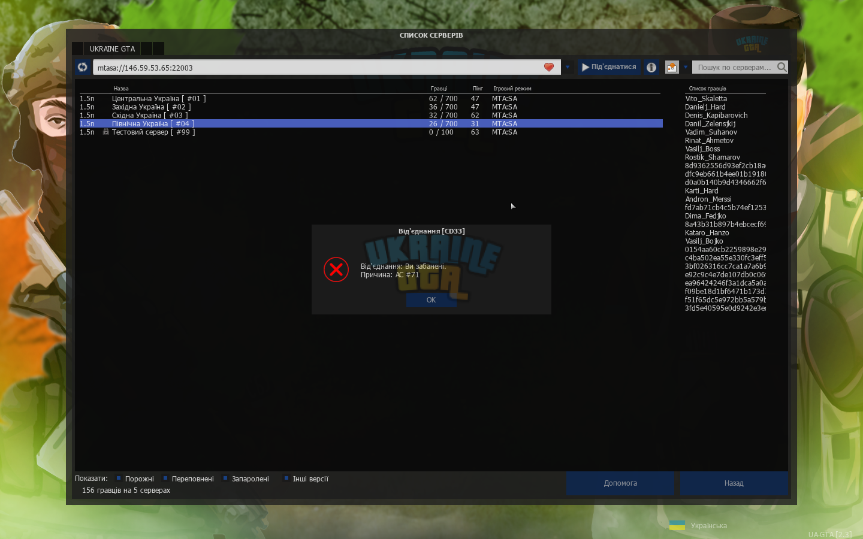The image size is (863, 539).
Task: Sort servers by Гравці column header
Action: 439,89
